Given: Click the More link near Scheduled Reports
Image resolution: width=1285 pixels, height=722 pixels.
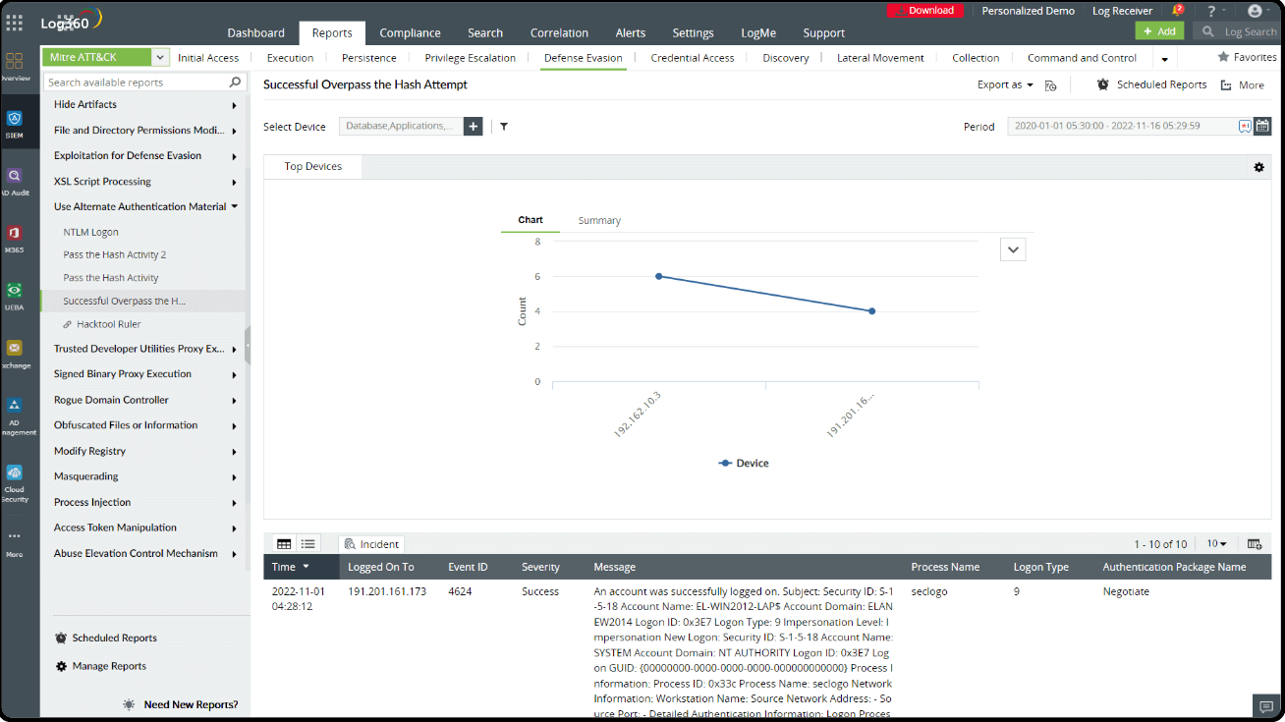Looking at the screenshot, I should (x=1243, y=85).
